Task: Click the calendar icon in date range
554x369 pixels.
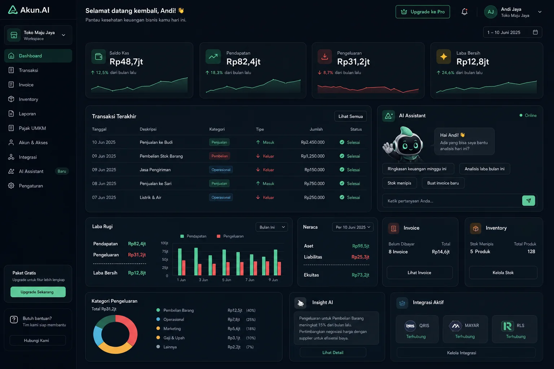Action: (535, 32)
